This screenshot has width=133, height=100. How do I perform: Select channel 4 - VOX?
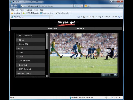[30, 48]
